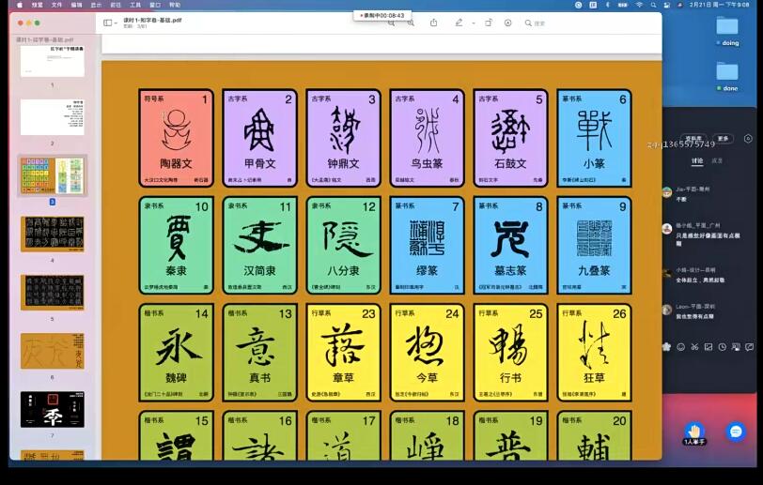Click the scissors screenshot icon in chat
This screenshot has width=763, height=485.
696,346
